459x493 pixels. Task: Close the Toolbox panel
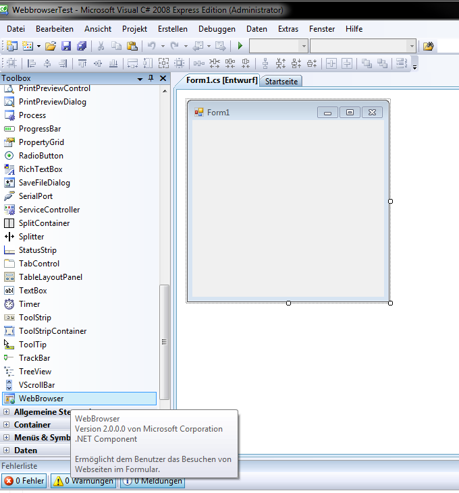[x=163, y=78]
